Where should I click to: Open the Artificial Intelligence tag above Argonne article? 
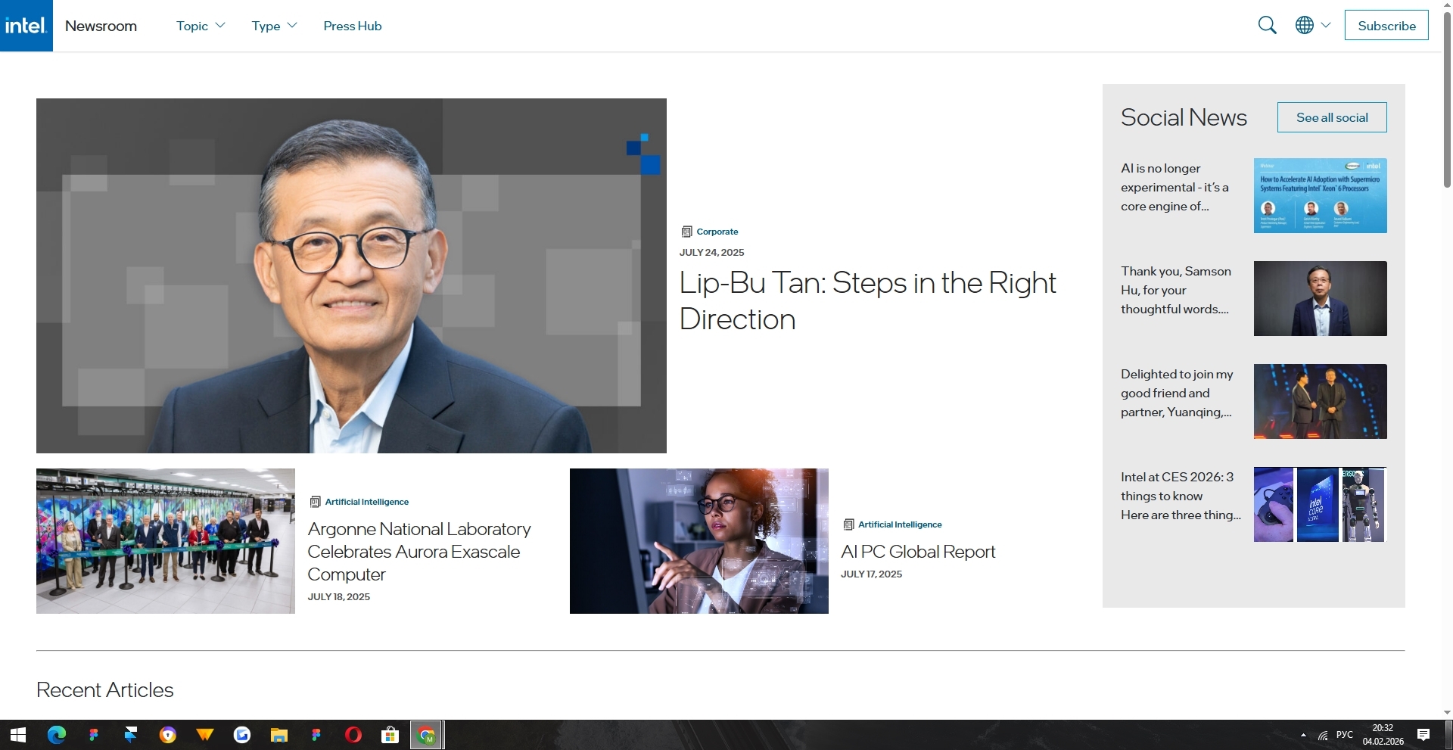[366, 502]
